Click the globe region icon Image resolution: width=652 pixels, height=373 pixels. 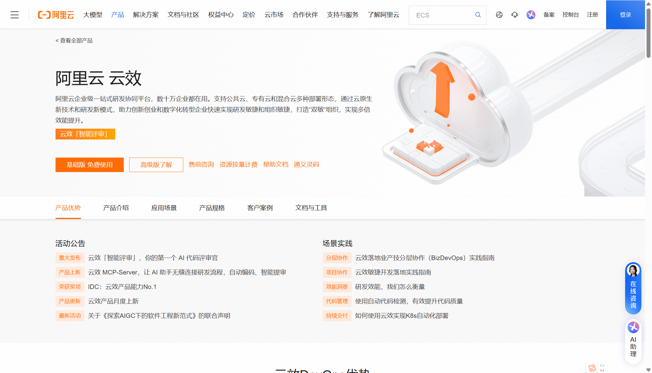[499, 15]
